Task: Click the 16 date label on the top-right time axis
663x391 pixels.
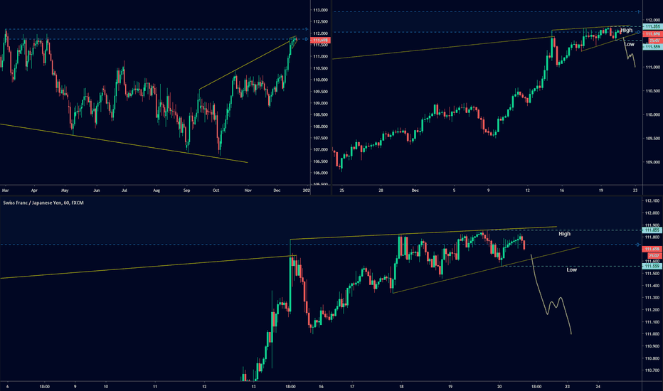Action: 561,191
